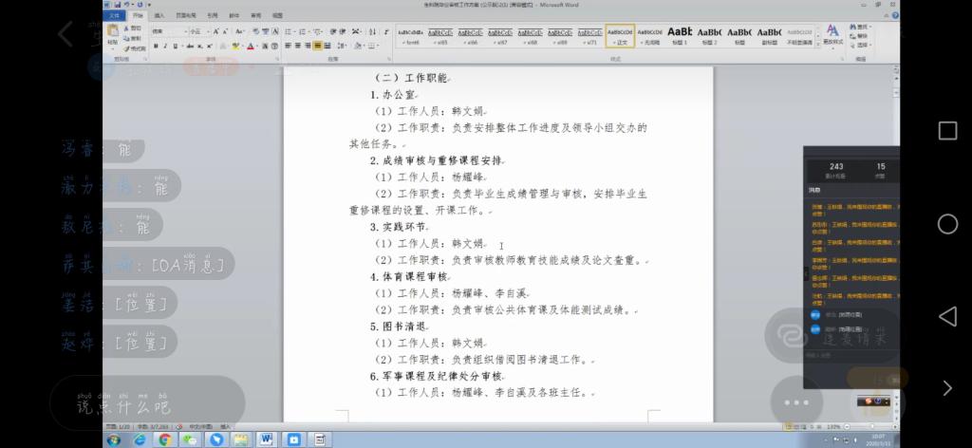
Task: Select the 标题 1 heading style
Action: tap(680, 36)
